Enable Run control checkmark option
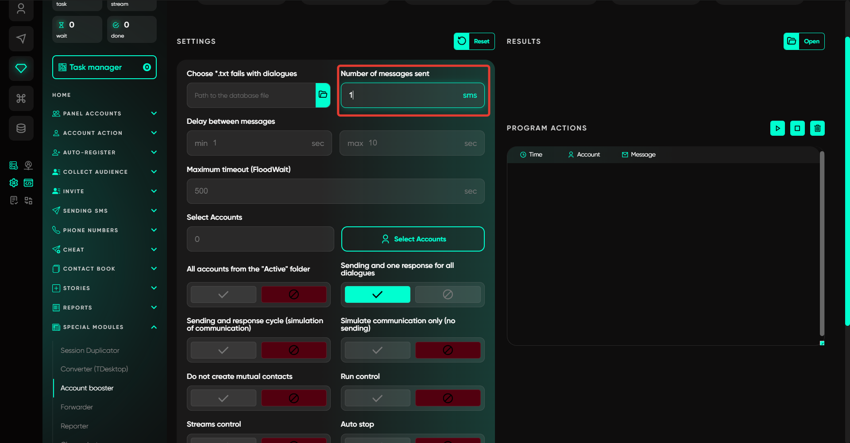 (x=377, y=398)
